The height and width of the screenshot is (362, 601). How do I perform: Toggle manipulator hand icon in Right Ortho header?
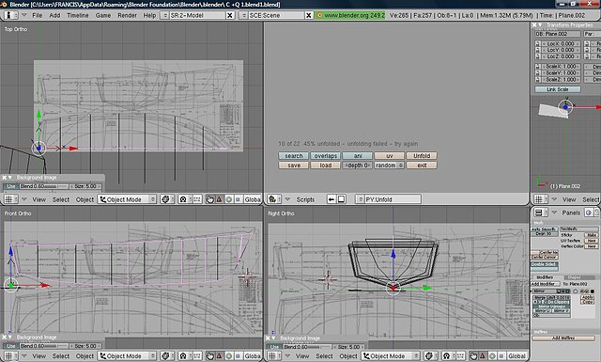473,355
